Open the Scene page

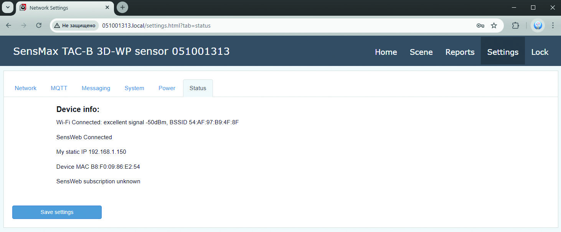coord(421,52)
